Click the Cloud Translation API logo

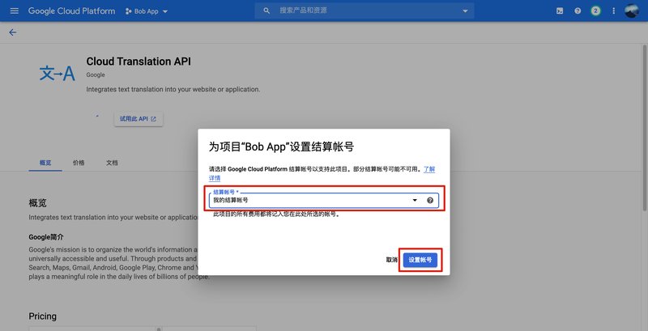[x=58, y=74]
